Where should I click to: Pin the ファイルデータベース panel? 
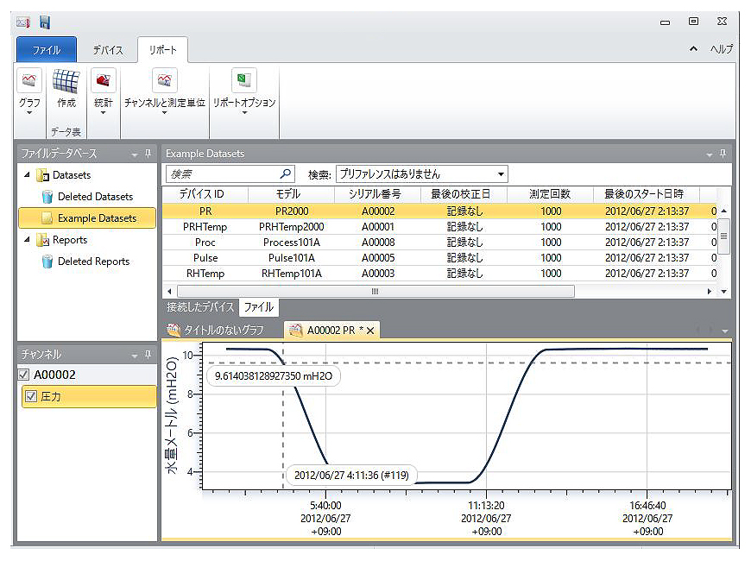point(148,154)
